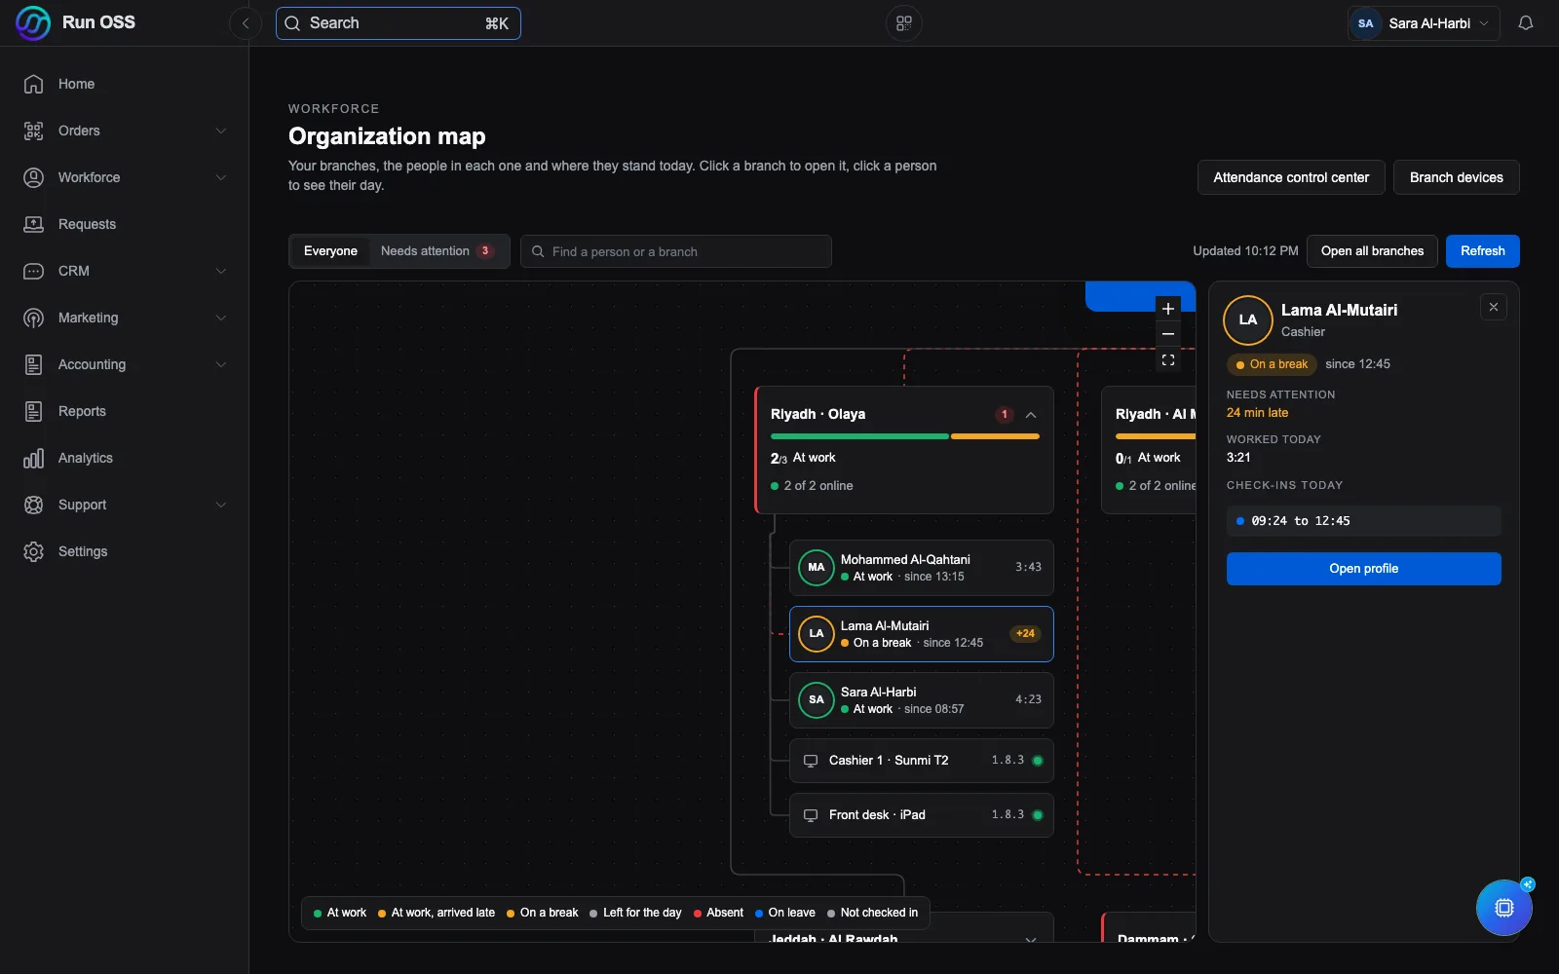
Task: Select Mohammed Al-Qahtani's person card
Action: point(922,568)
